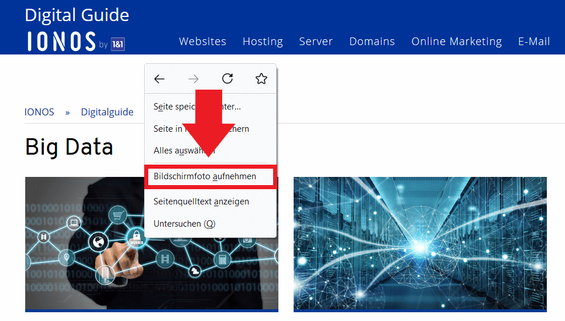Click the IONOS logo in header
Screen dimensions: 565x321
click(x=61, y=42)
